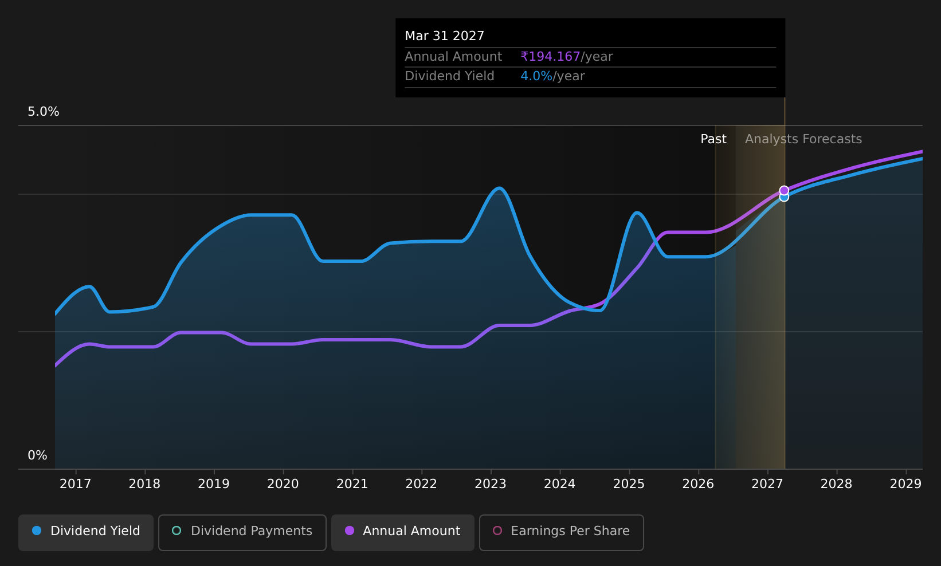Click the 4.0%/year dividend yield value
Viewport: 941px width, 566px height.
point(552,76)
